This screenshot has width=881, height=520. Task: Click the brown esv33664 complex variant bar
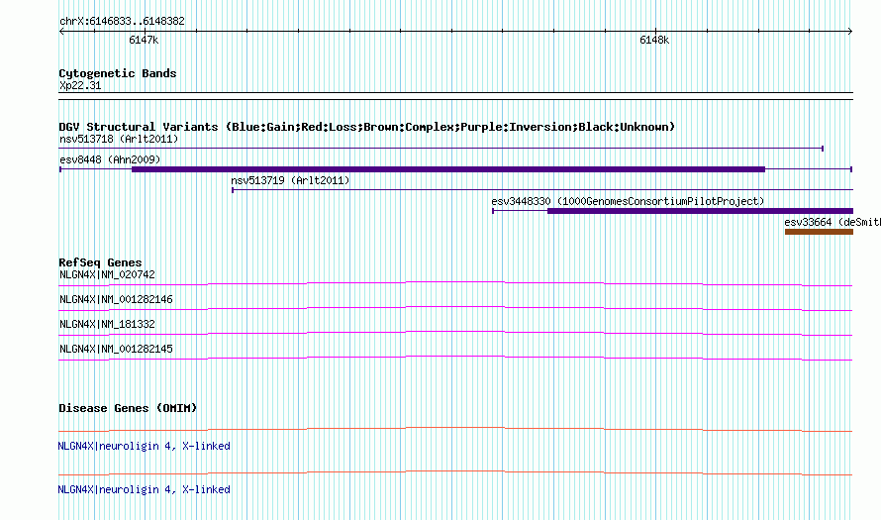tap(820, 232)
